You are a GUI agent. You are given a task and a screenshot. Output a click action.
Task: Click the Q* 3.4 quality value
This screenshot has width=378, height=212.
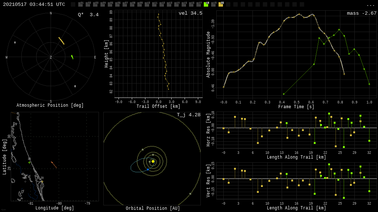click(88, 15)
